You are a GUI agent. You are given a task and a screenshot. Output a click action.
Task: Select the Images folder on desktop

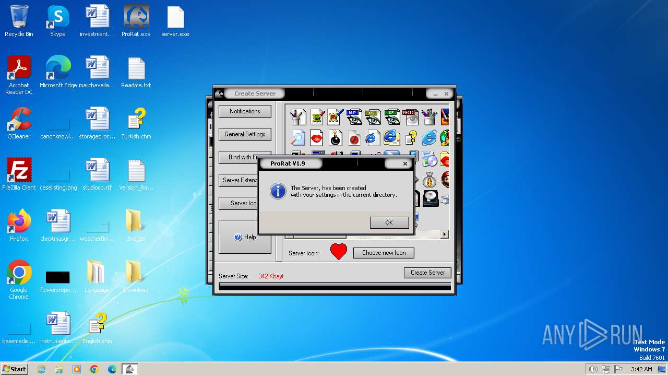tap(136, 226)
